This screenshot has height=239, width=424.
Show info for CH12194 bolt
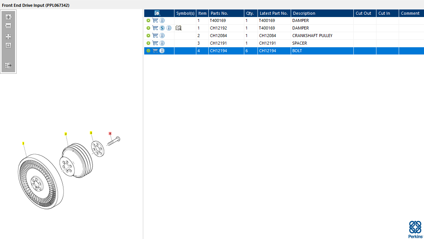(x=162, y=51)
